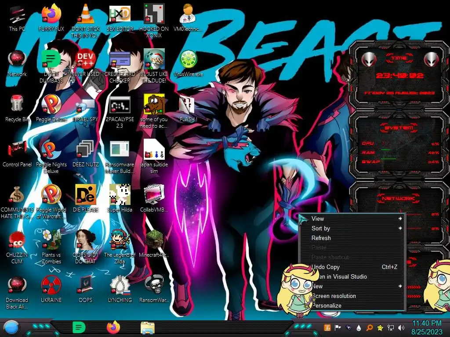Expand the New submenu in context menu
The width and height of the screenshot is (450, 337).
click(x=352, y=286)
